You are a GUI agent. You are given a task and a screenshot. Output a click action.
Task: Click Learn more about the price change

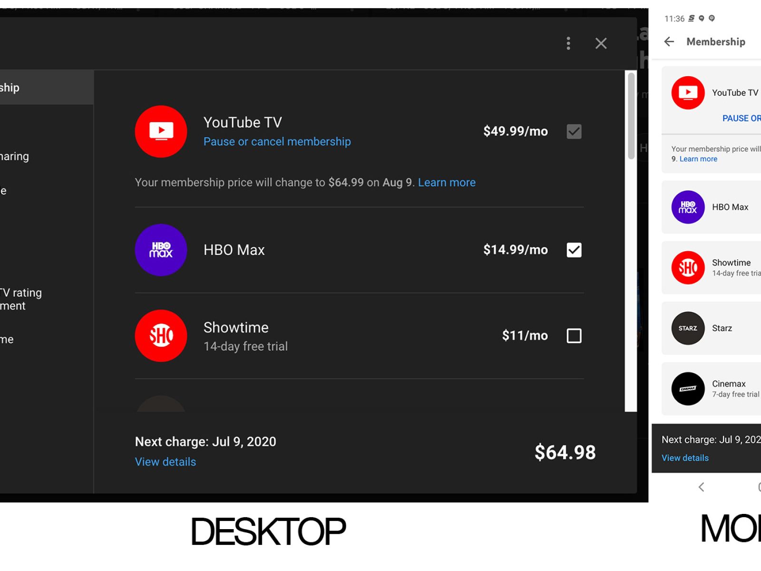(x=447, y=183)
